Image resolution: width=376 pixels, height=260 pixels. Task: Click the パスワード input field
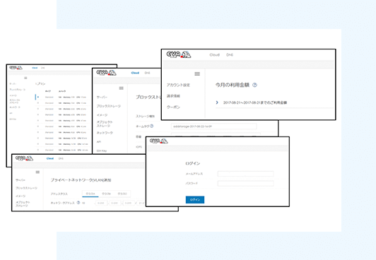pos(245,184)
